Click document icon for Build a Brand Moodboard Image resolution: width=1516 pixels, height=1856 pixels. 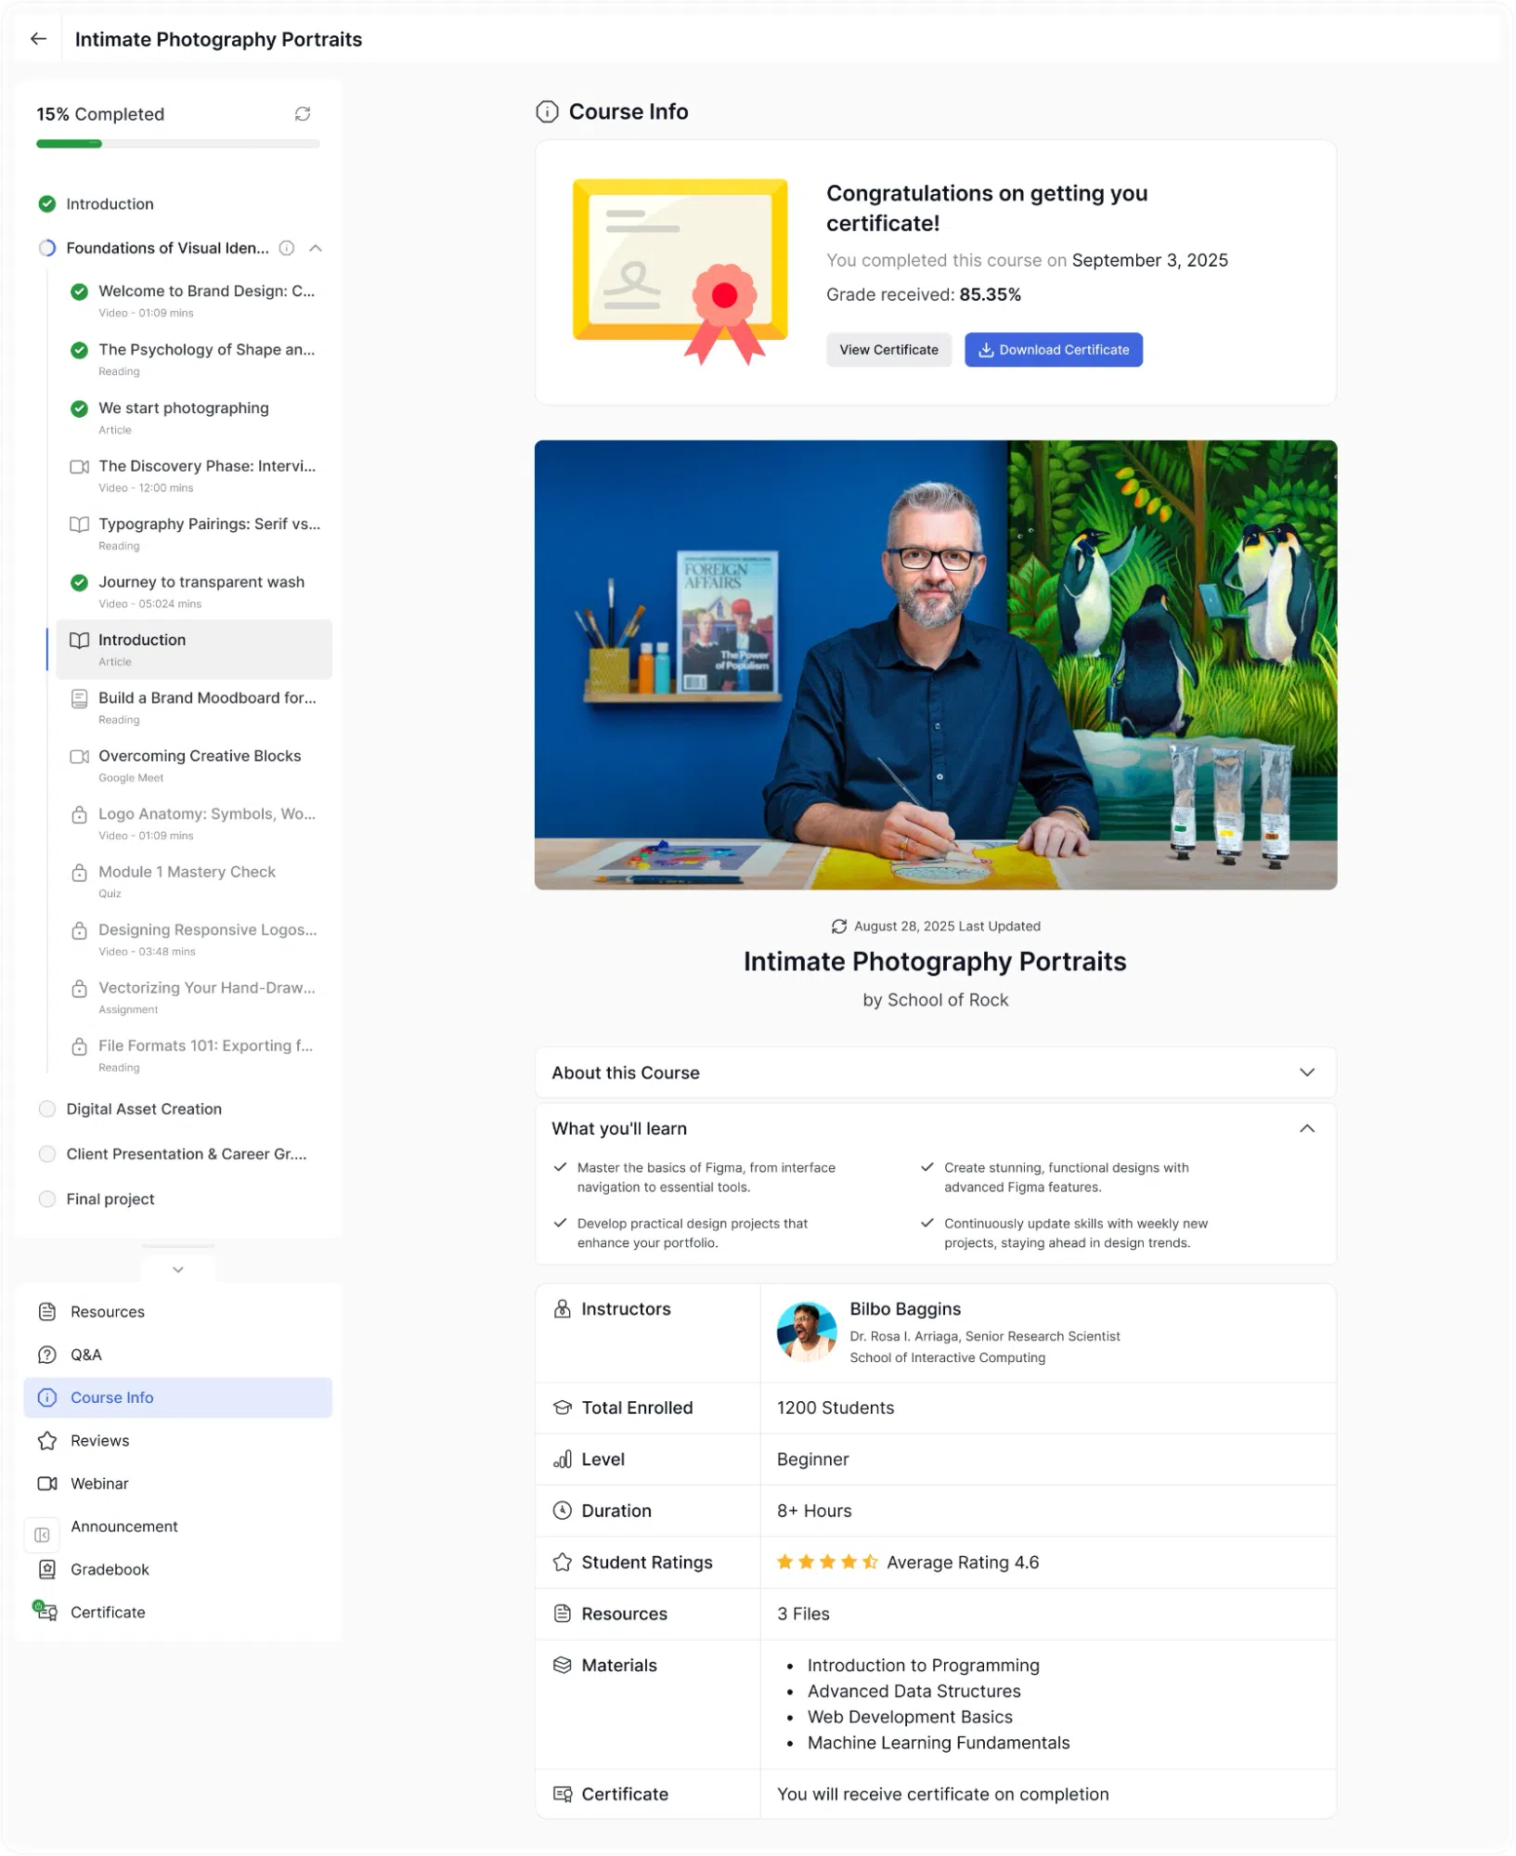[80, 699]
